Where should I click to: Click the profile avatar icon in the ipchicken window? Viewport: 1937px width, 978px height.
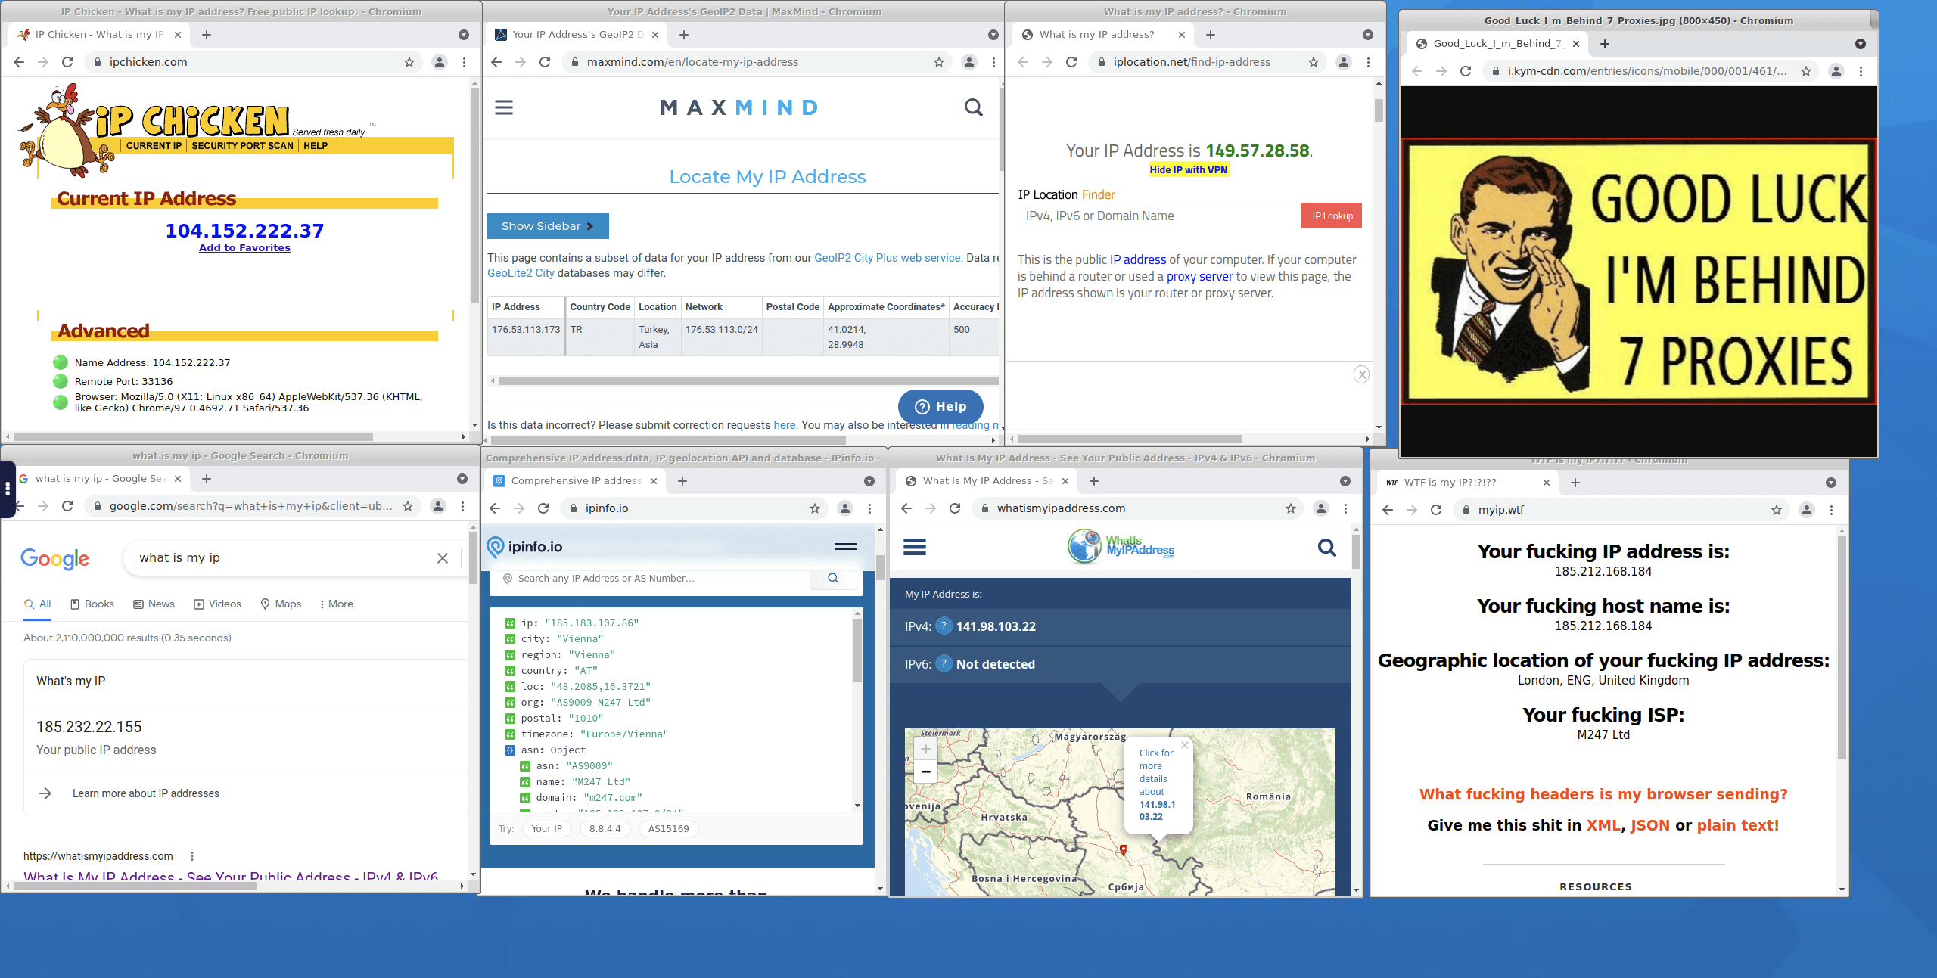440,62
